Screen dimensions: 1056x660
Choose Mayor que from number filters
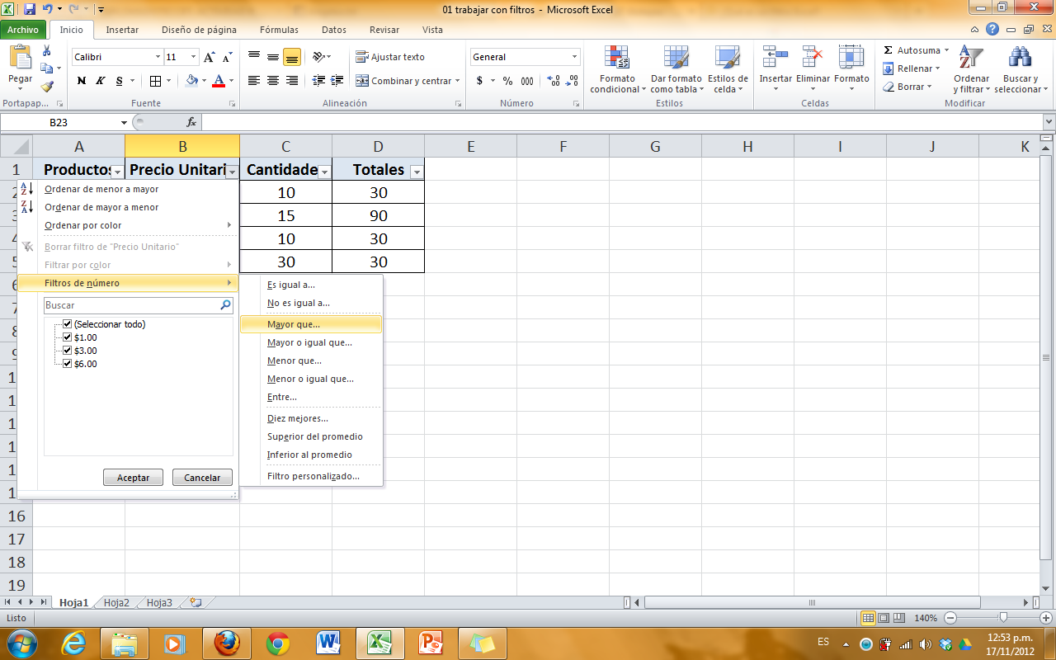click(295, 323)
